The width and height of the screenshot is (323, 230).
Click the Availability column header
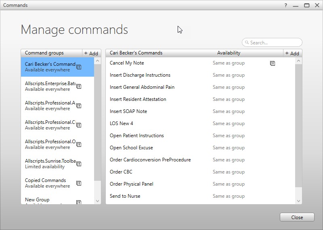229,53
